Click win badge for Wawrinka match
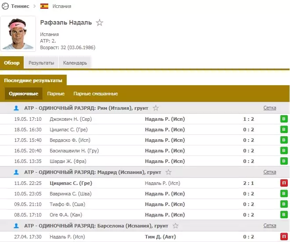290x242 pixels. (284, 194)
